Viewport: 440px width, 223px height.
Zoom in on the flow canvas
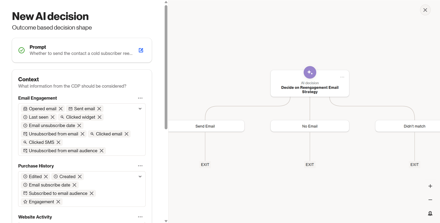coord(430,186)
